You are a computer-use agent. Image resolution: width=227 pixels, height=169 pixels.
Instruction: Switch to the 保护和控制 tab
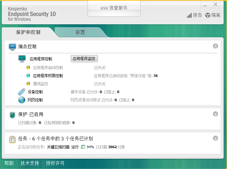coord(28,32)
